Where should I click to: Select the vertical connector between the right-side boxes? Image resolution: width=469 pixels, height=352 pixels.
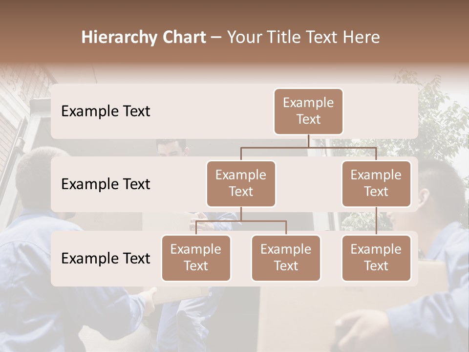[376, 220]
